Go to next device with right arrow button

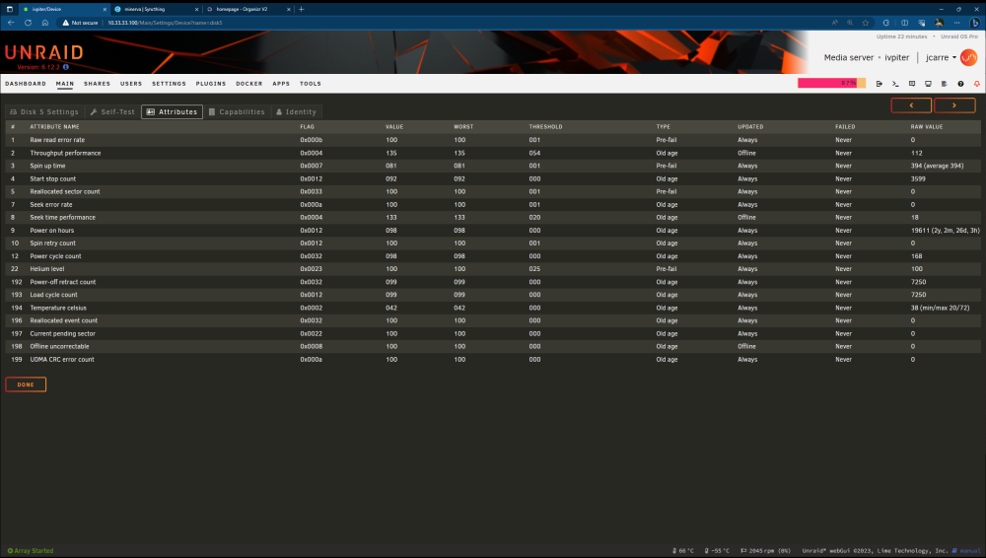coord(954,105)
